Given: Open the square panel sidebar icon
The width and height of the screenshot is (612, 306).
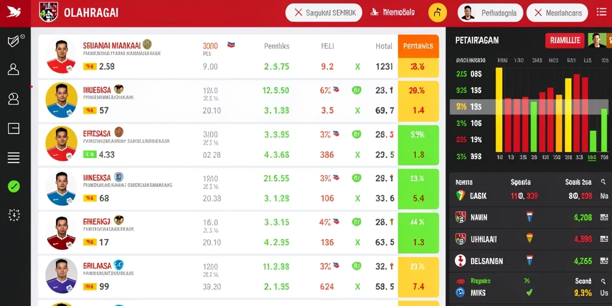Looking at the screenshot, I should (14, 128).
